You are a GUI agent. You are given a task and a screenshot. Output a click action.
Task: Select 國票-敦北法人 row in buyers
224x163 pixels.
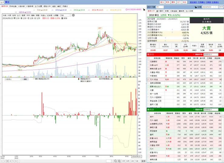point(184,86)
